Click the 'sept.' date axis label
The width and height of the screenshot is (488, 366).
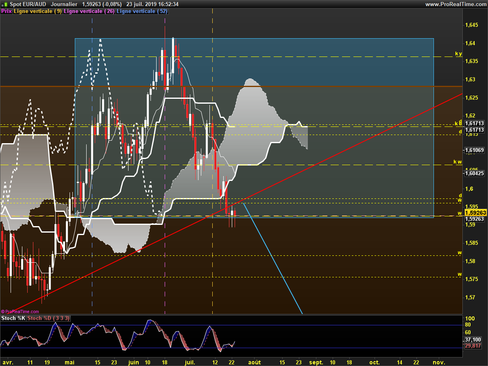[x=316, y=362]
